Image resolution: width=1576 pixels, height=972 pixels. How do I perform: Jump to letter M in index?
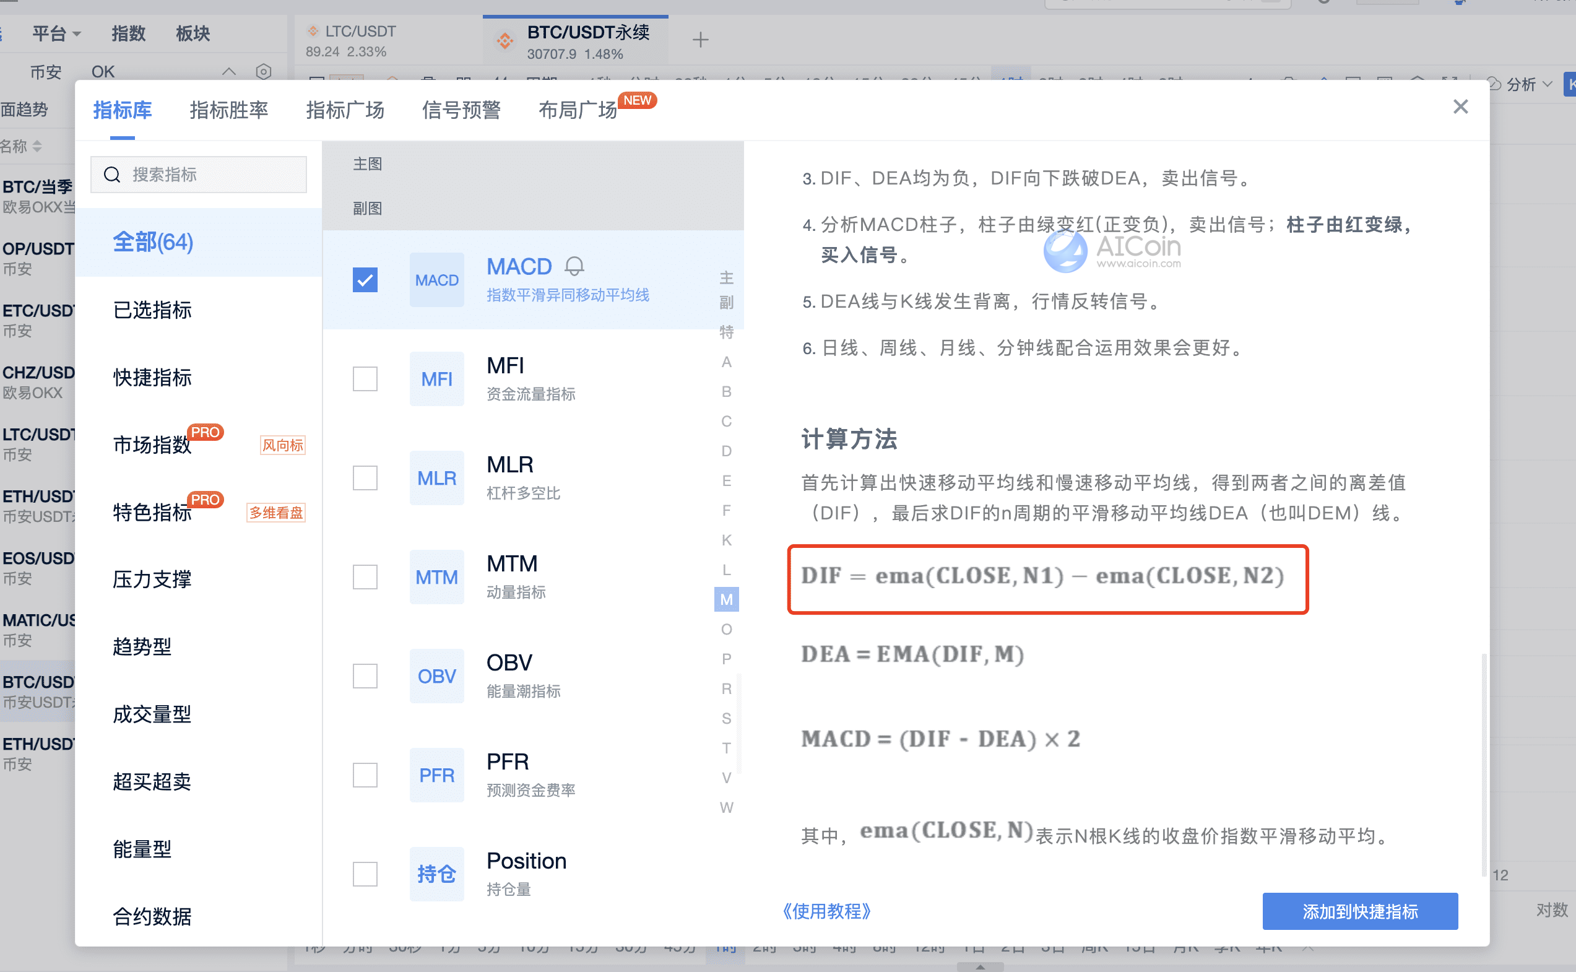(x=726, y=600)
